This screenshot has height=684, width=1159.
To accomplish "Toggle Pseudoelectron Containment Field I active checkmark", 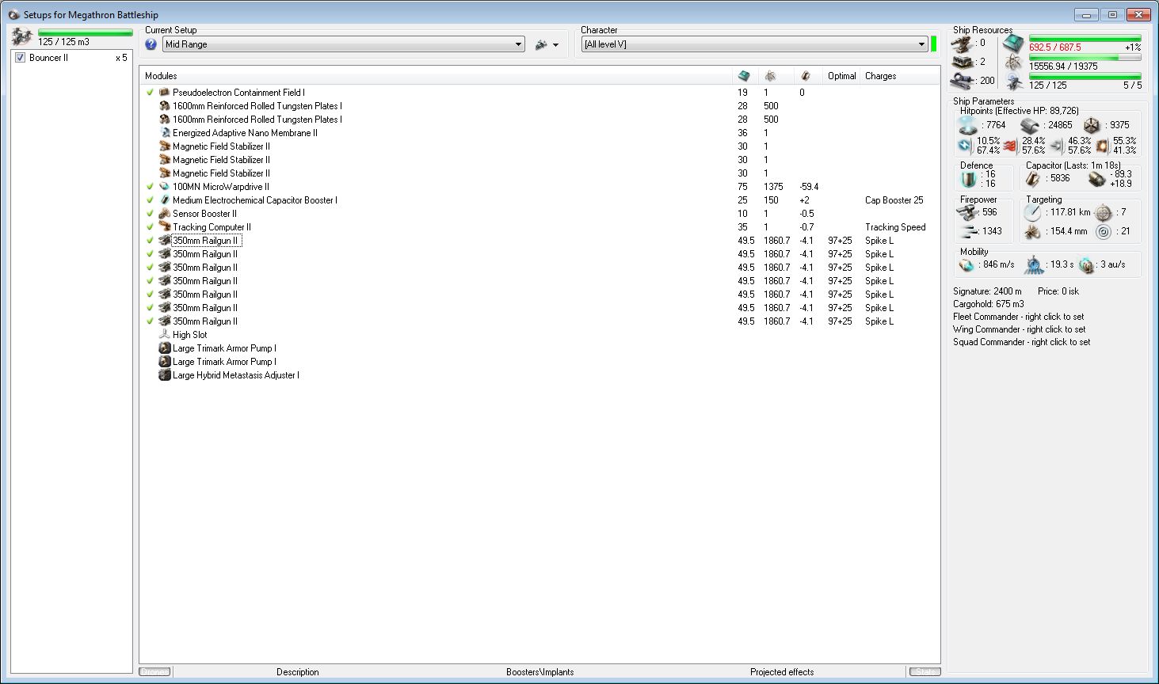I will 151,93.
